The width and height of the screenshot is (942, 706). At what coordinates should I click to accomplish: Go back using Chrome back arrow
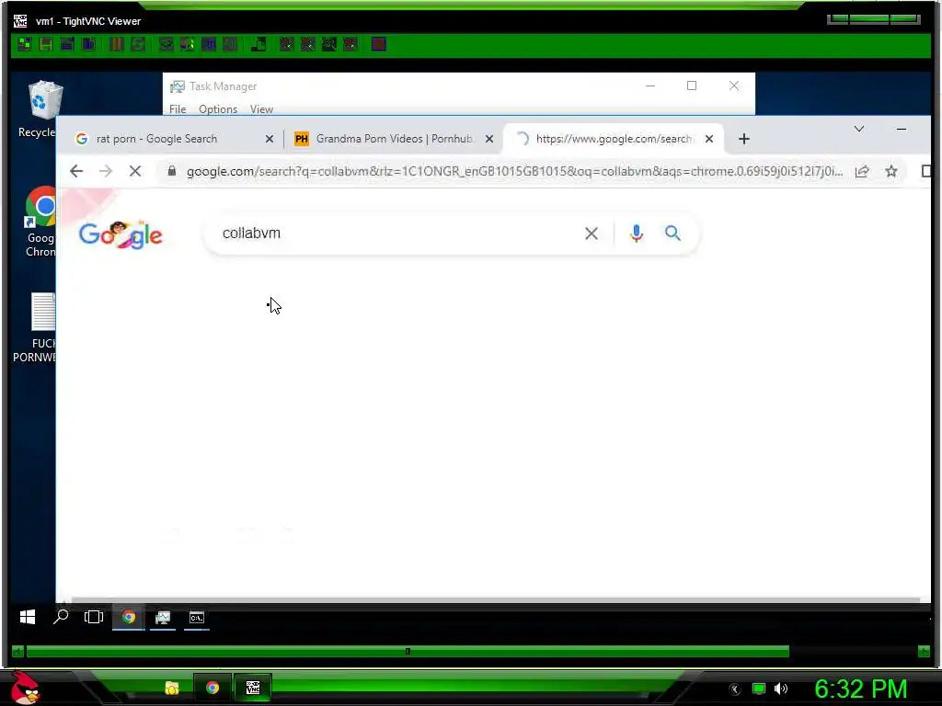pyautogui.click(x=76, y=171)
